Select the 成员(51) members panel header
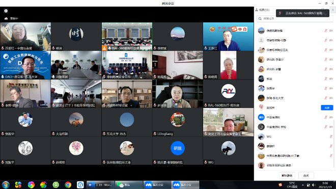This screenshot has height=189, width=336. [263, 10]
